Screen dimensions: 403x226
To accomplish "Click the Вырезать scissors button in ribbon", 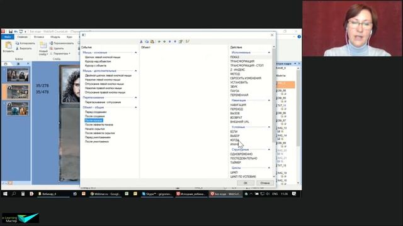I will [24, 48].
